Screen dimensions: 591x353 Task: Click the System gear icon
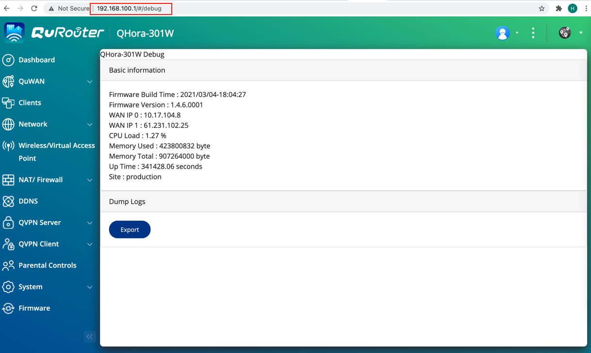(8, 287)
